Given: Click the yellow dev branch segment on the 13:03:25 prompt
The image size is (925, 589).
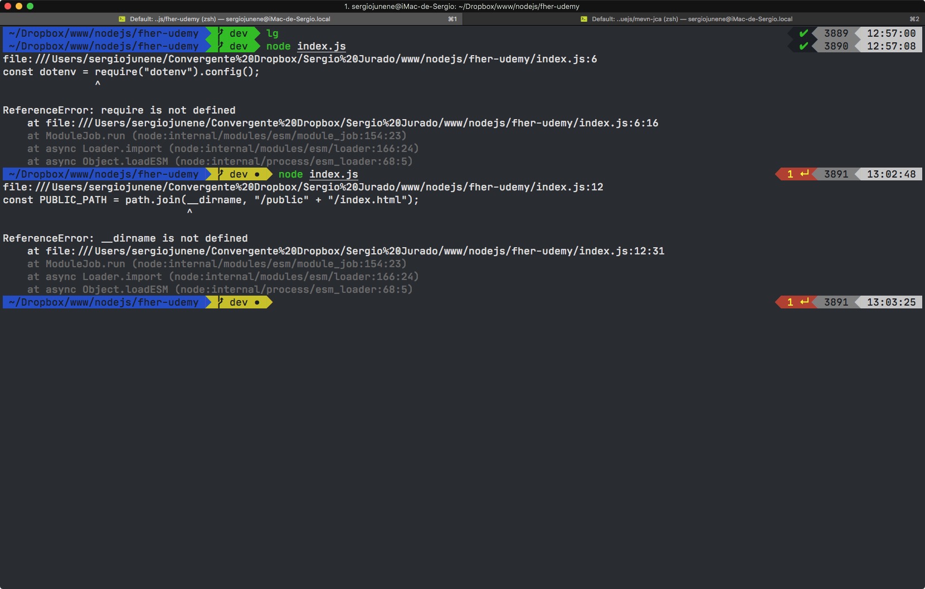Looking at the screenshot, I should pos(240,302).
